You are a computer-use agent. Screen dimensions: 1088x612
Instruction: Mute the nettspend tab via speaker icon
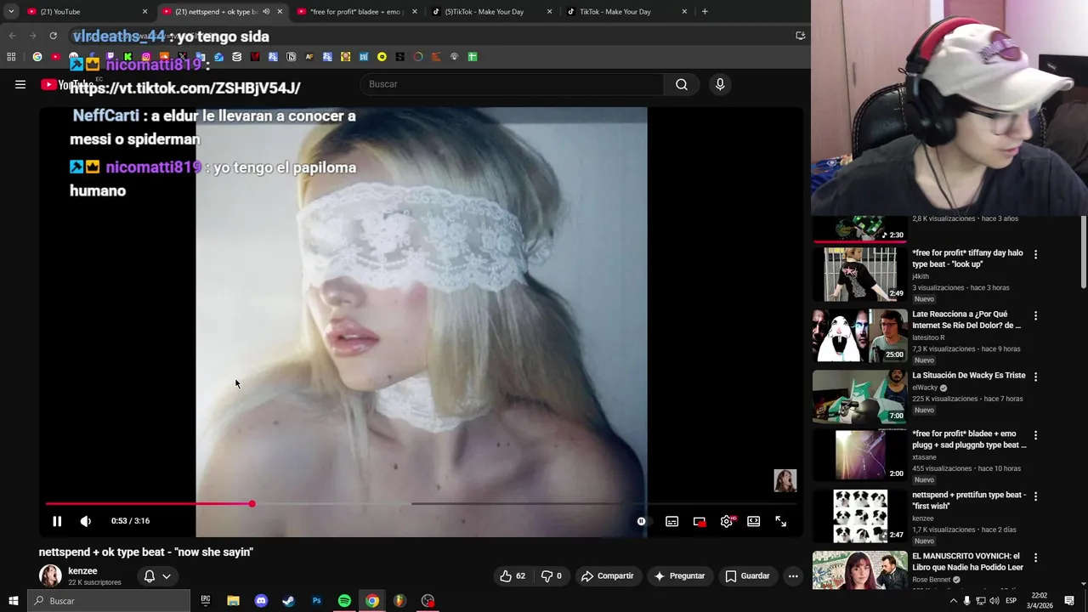coord(266,12)
